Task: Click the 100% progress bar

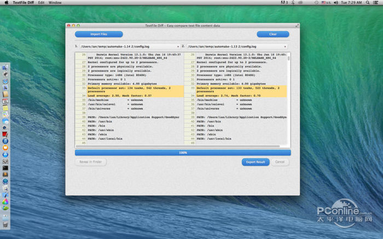Action: click(x=183, y=153)
